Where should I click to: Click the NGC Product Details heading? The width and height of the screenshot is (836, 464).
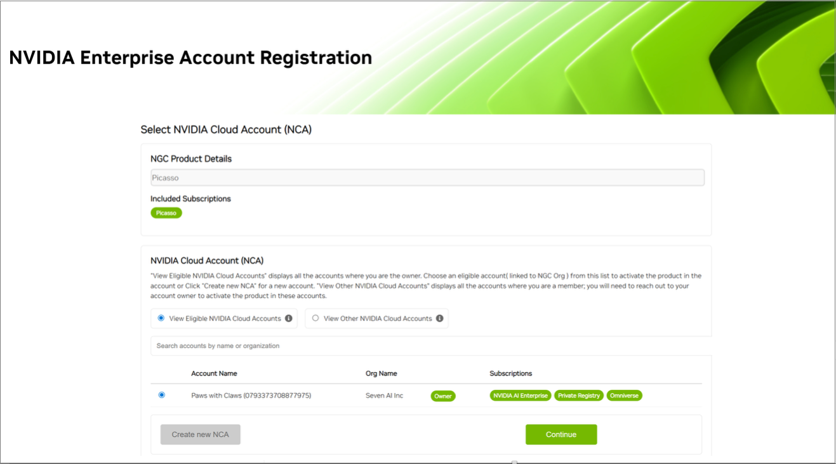(x=191, y=158)
